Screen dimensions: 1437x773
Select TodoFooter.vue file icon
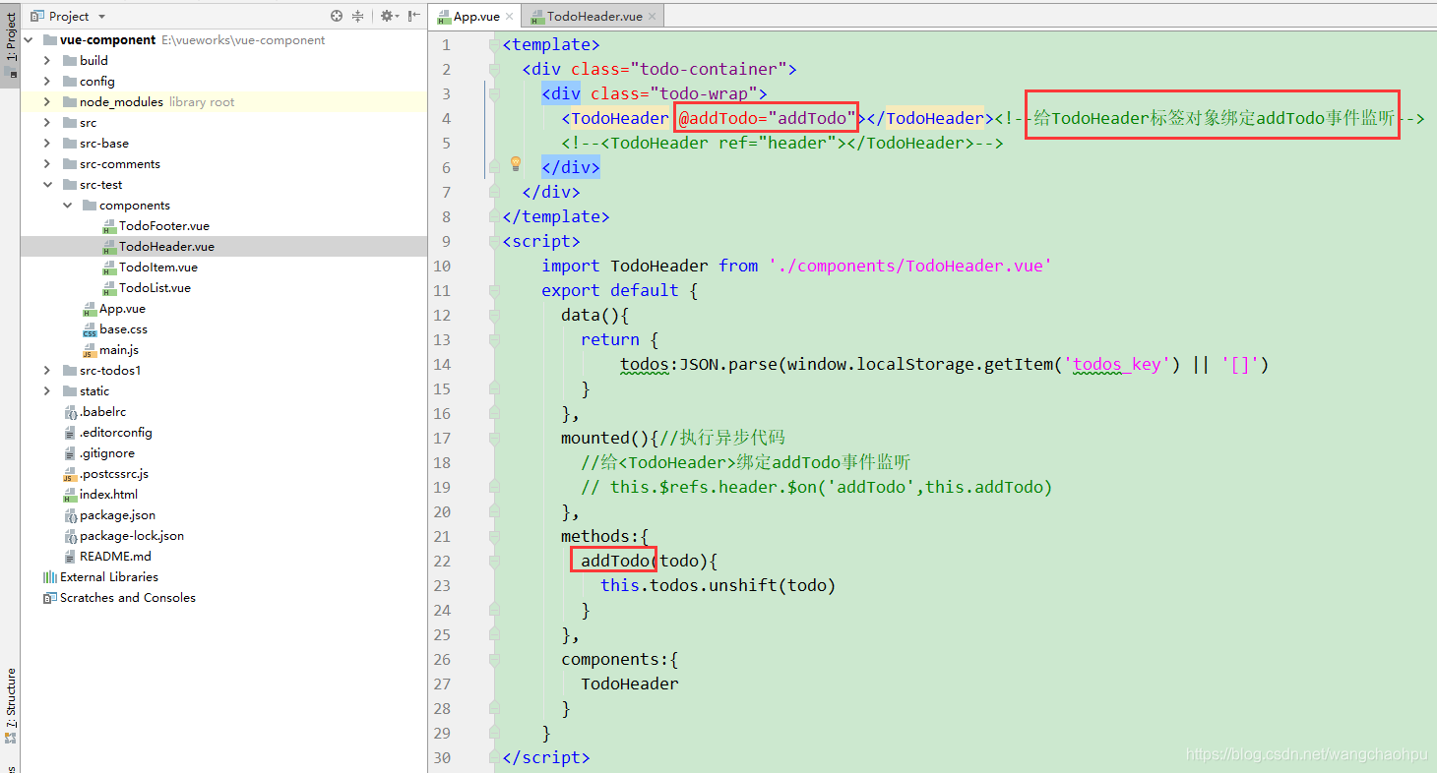109,226
